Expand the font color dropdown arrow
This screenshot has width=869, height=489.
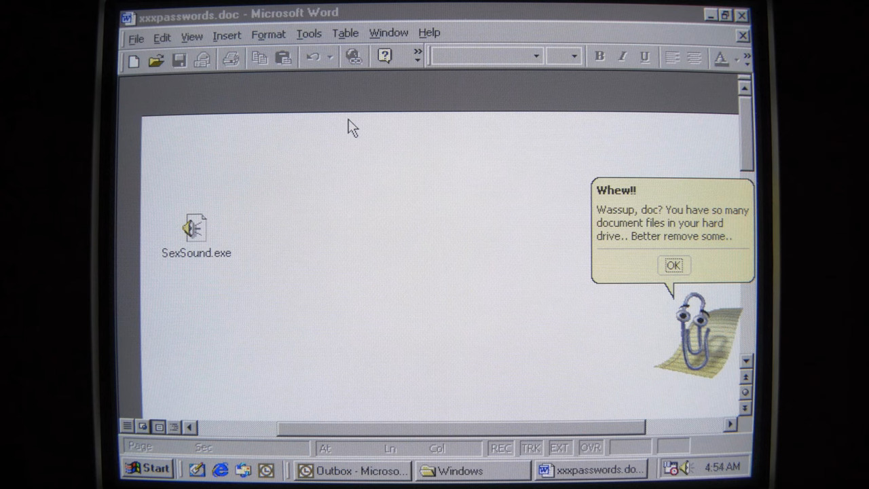point(736,60)
